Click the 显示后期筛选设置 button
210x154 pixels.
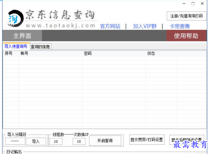point(186,140)
